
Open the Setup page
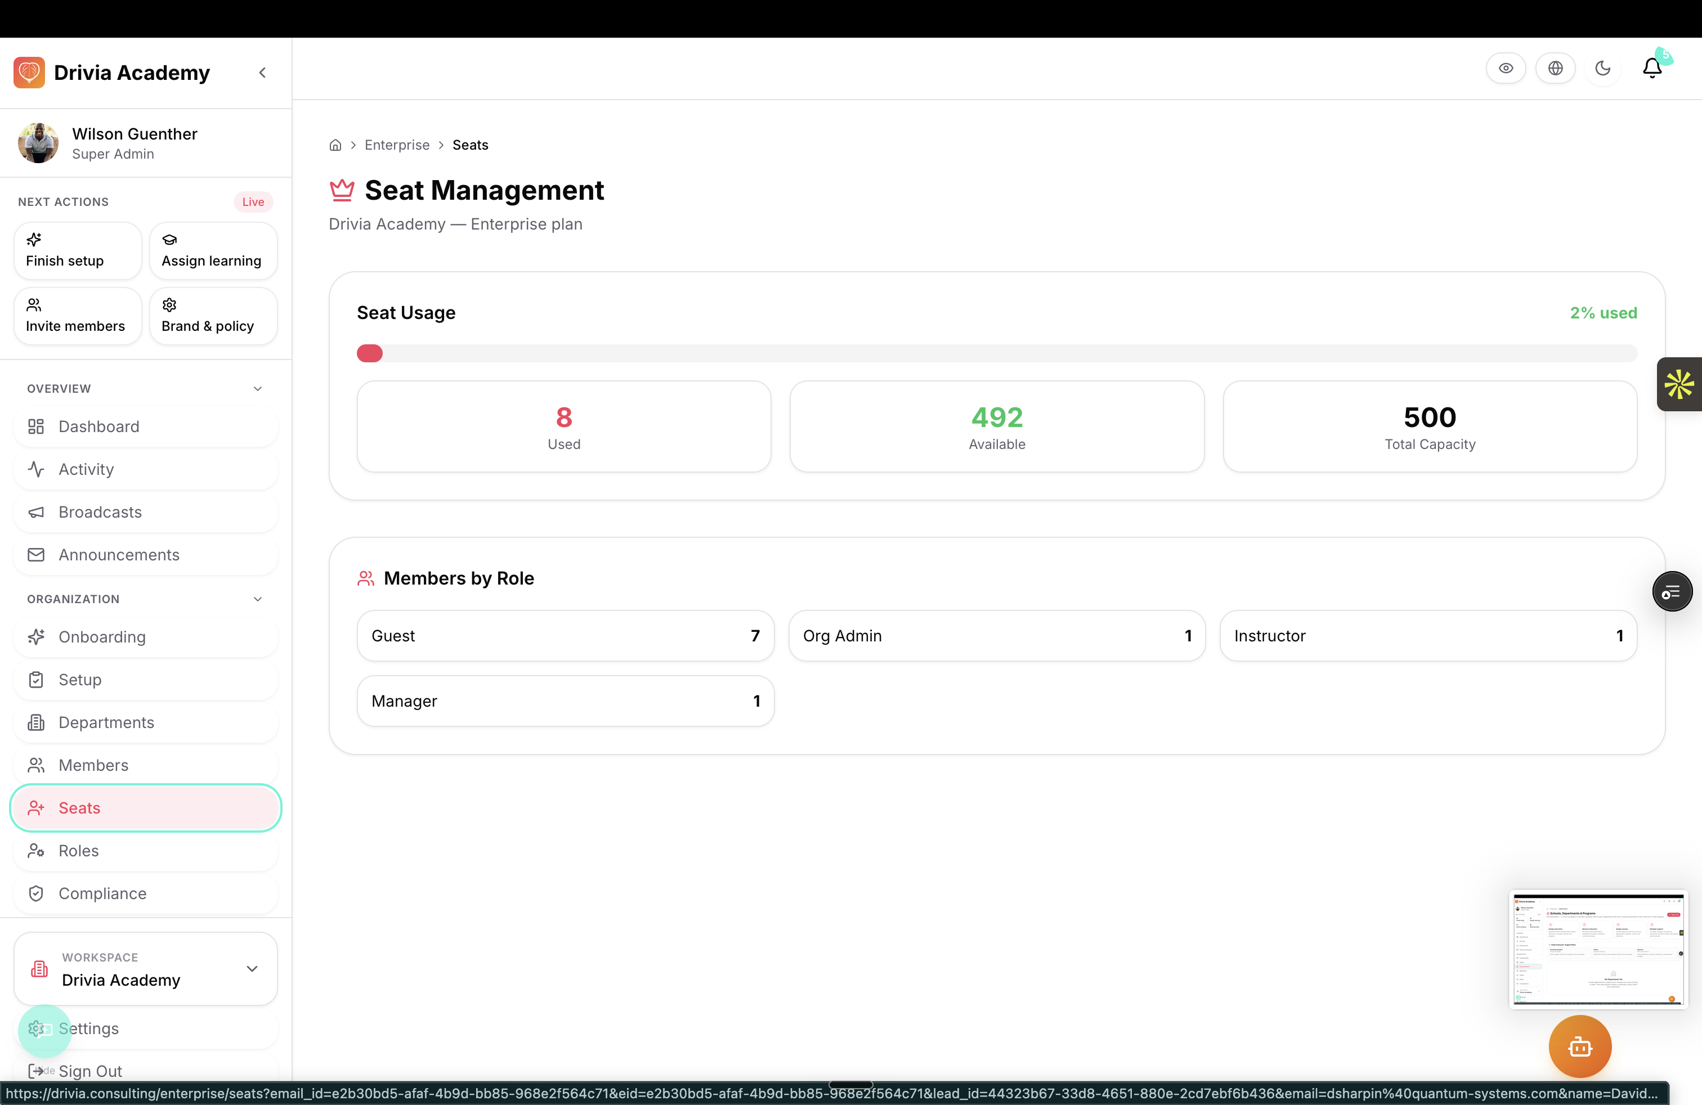pos(146,680)
